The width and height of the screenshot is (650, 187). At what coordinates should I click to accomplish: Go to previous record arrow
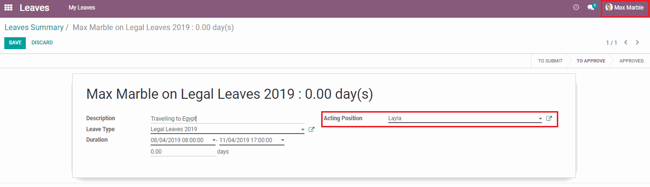tap(626, 42)
